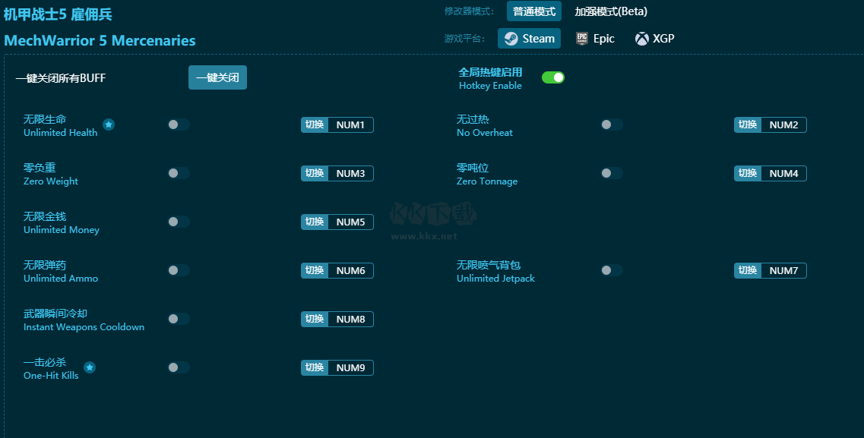Viewport: 864px width, 438px height.
Task: Click 切换 button for NUM7 hotkey
Action: [x=748, y=270]
